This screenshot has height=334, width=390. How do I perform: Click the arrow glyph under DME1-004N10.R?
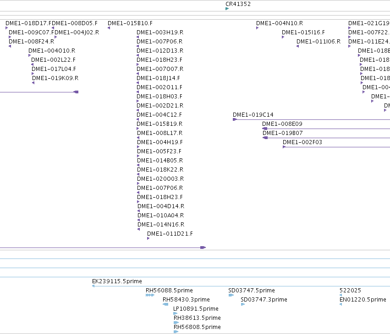click(x=257, y=28)
